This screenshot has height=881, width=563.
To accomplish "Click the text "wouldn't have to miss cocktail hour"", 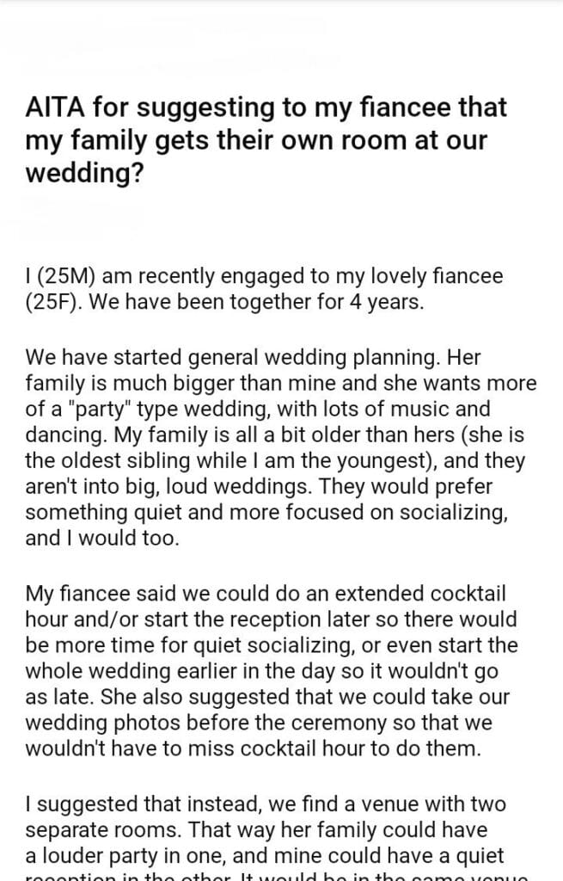I will pyautogui.click(x=179, y=749).
